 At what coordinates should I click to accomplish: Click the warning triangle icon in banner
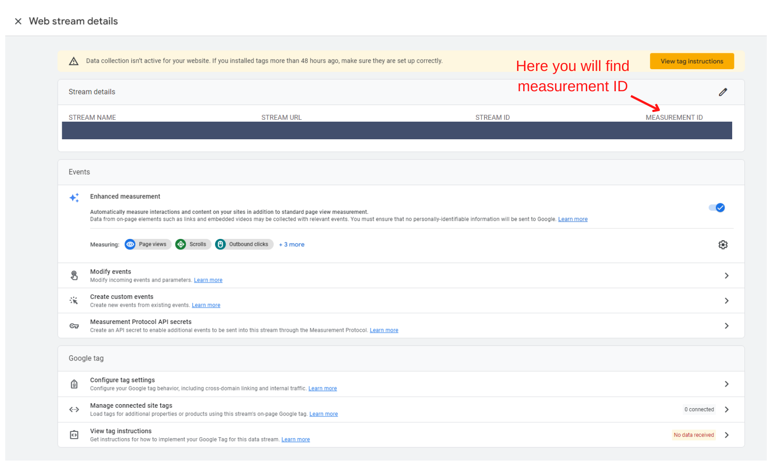(74, 61)
